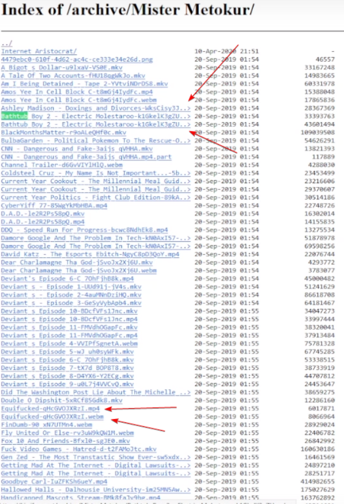Open David Katz The Esports mp4 file
This screenshot has height=504, width=344.
pos(90,254)
